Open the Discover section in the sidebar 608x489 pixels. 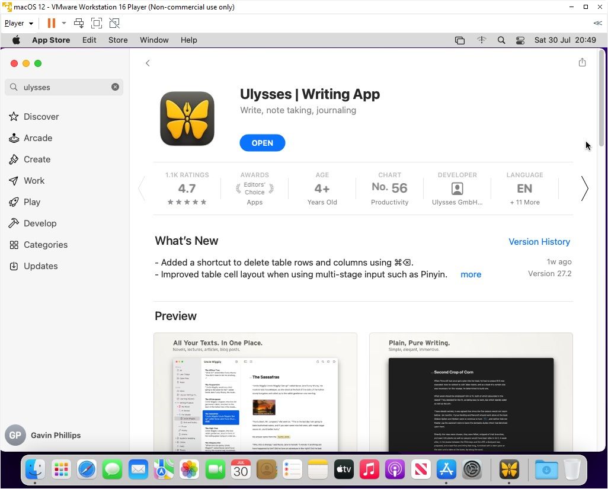tap(41, 117)
